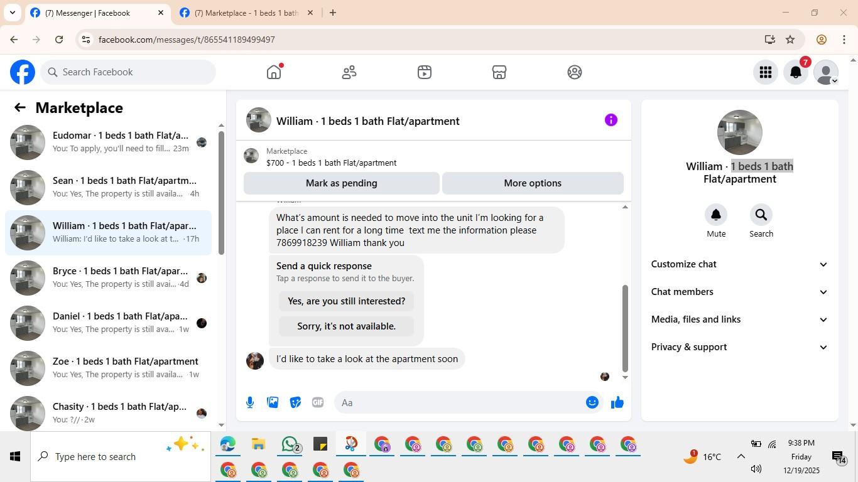Open the browser tab search dropdown arrow

pyautogui.click(x=12, y=13)
